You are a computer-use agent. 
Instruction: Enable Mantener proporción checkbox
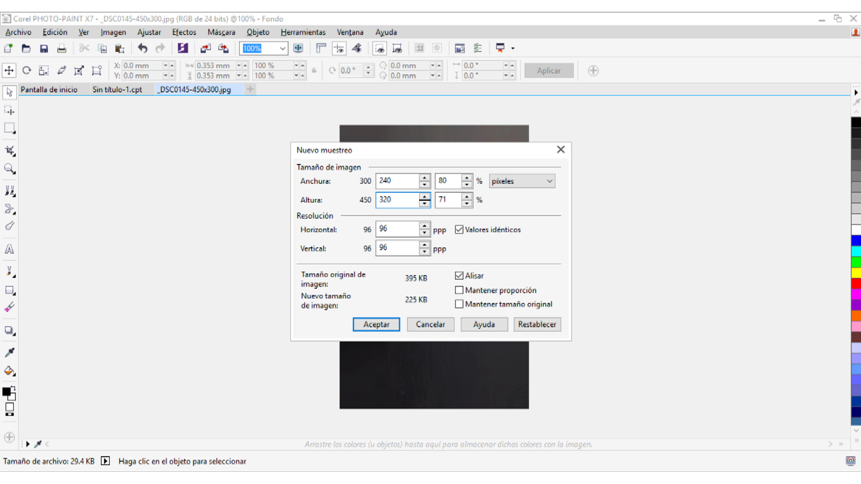point(459,290)
